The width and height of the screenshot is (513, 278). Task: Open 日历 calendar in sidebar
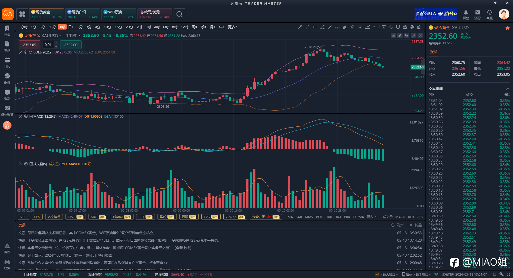point(7,63)
